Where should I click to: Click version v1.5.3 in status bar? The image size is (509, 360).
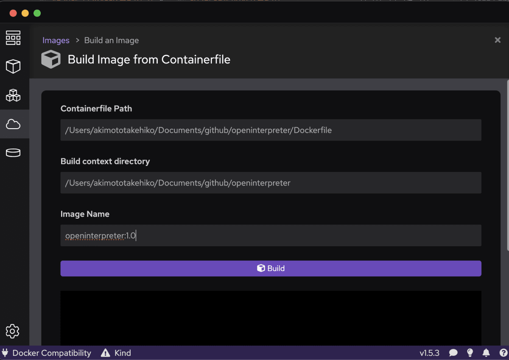click(x=430, y=353)
